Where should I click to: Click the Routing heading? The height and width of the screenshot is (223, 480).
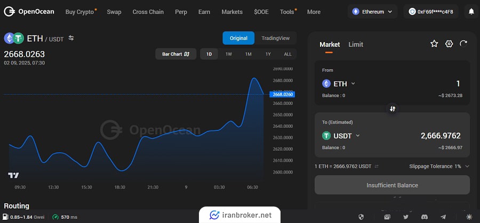pyautogui.click(x=17, y=205)
